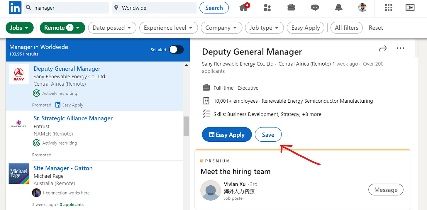This screenshot has width=427, height=210.
Task: Click Vivian Xu profile picture
Action: (211, 190)
